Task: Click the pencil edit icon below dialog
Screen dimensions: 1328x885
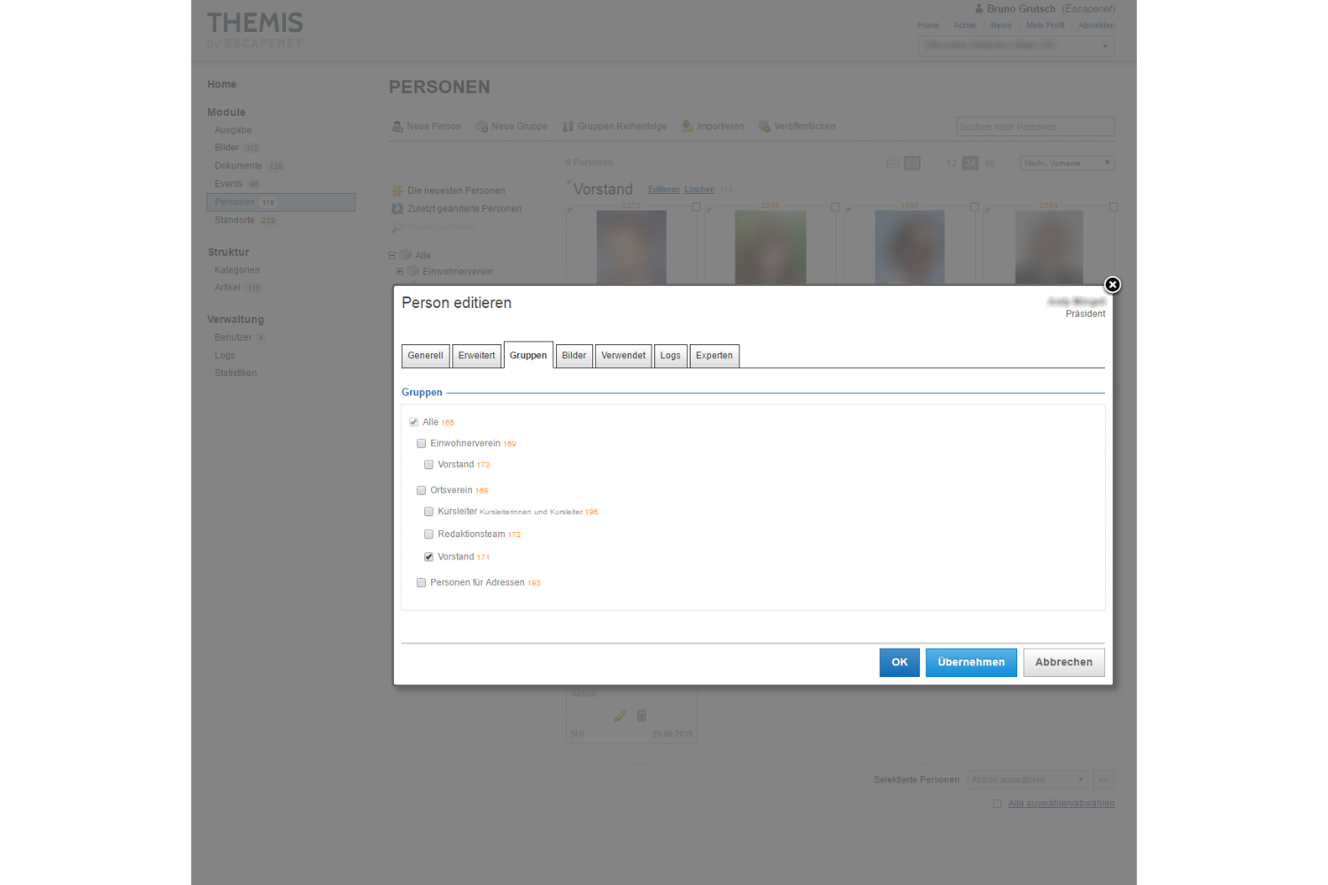Action: [620, 715]
